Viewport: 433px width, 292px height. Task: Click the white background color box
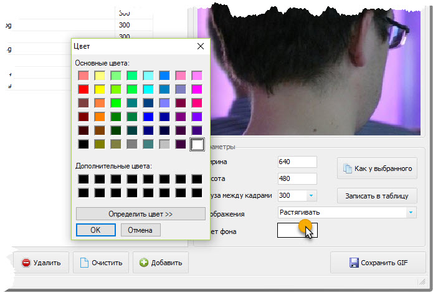coord(297,230)
